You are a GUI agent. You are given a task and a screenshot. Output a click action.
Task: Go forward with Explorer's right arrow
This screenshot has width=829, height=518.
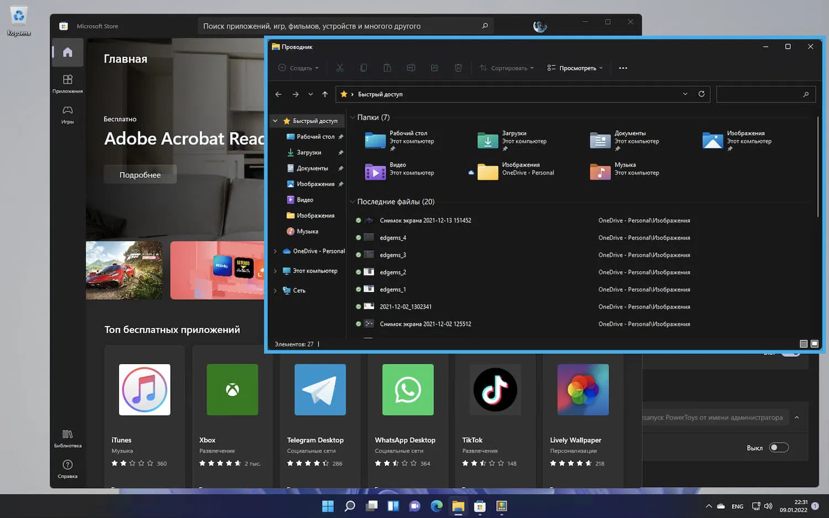point(296,94)
